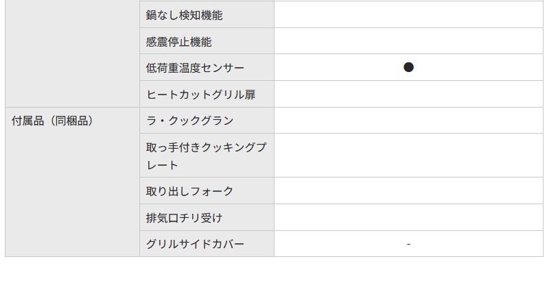549x281 pixels.
Task: Click the blank value cell beside 排気口チリ受け
Action: click(408, 218)
